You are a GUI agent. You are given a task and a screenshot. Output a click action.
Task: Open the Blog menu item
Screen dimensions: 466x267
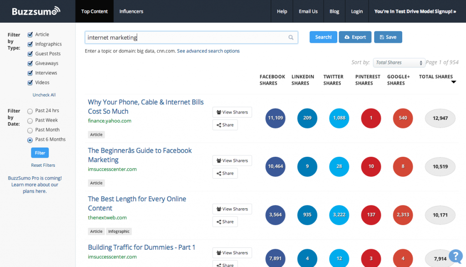334,11
